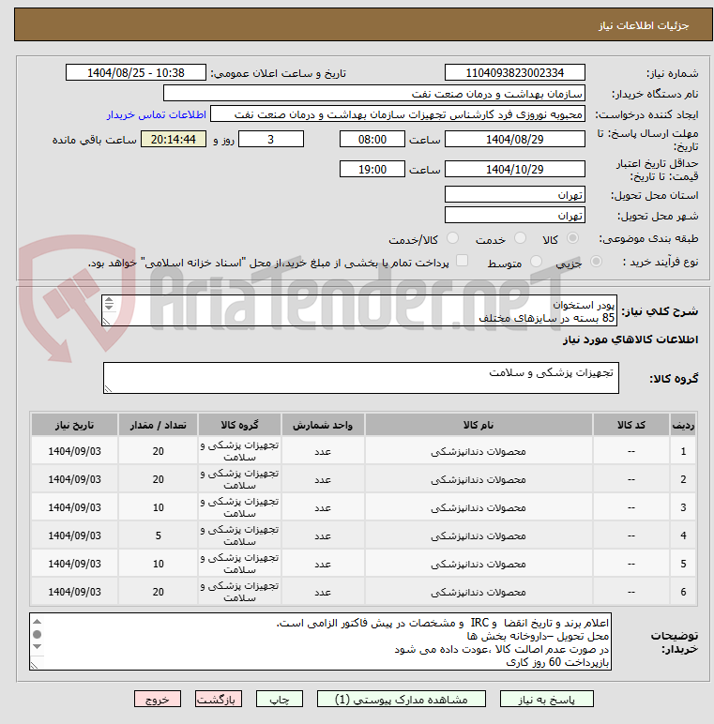This screenshot has height=724, width=714.
Task: Click product name in row 1
Action: point(479,451)
